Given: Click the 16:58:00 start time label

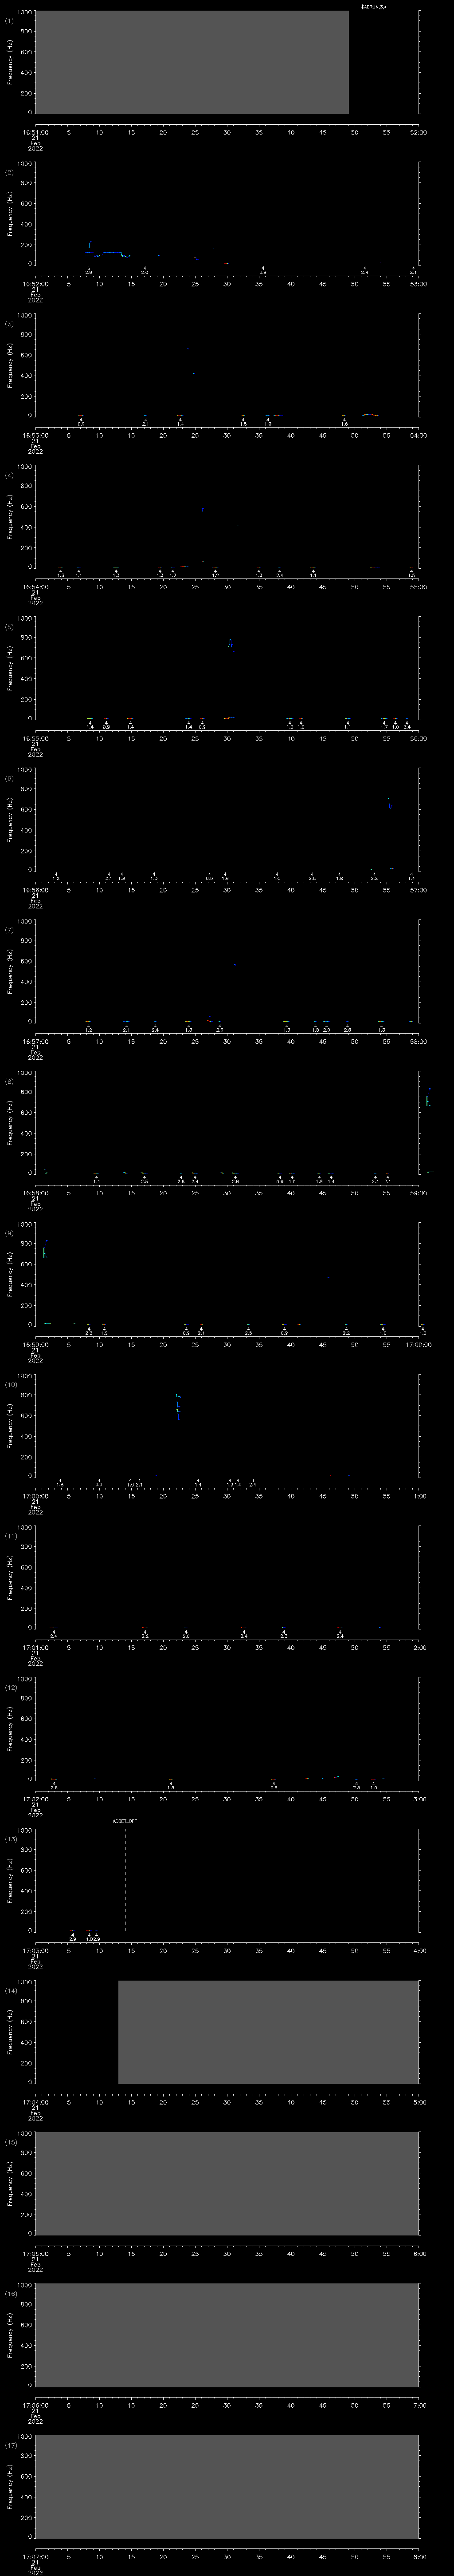Looking at the screenshot, I should coord(35,1192).
